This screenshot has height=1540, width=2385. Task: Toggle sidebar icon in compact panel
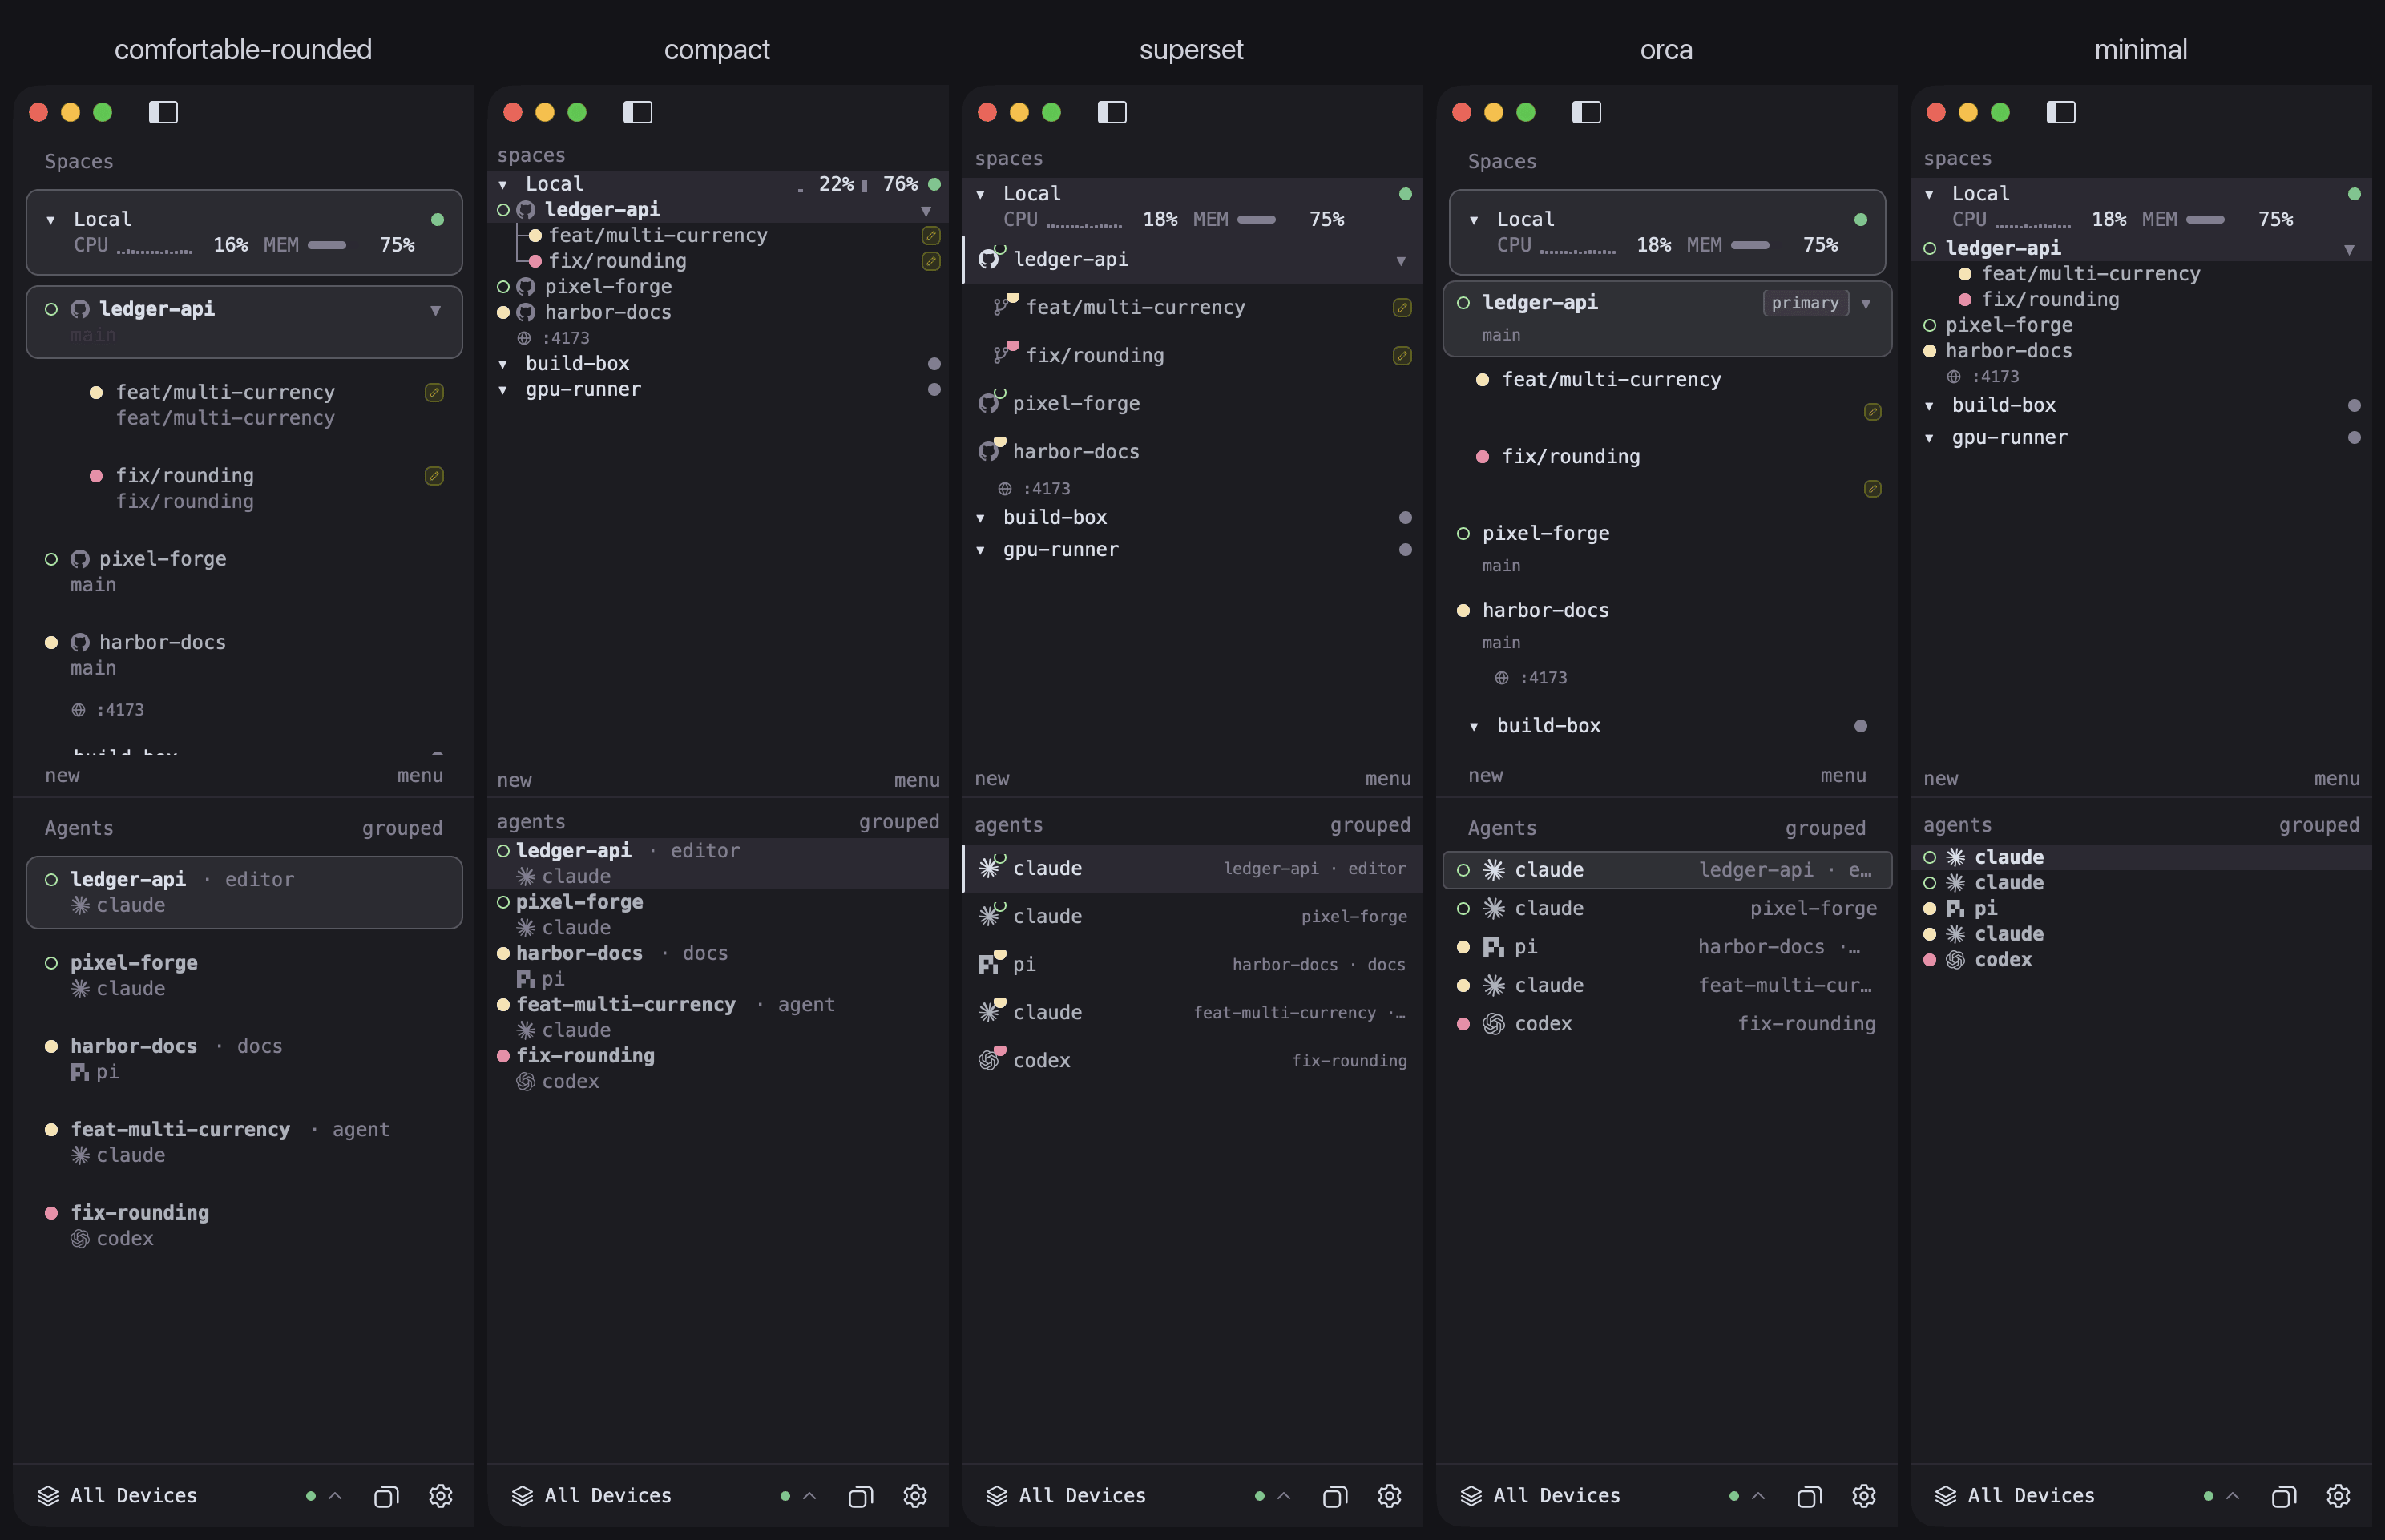click(637, 112)
